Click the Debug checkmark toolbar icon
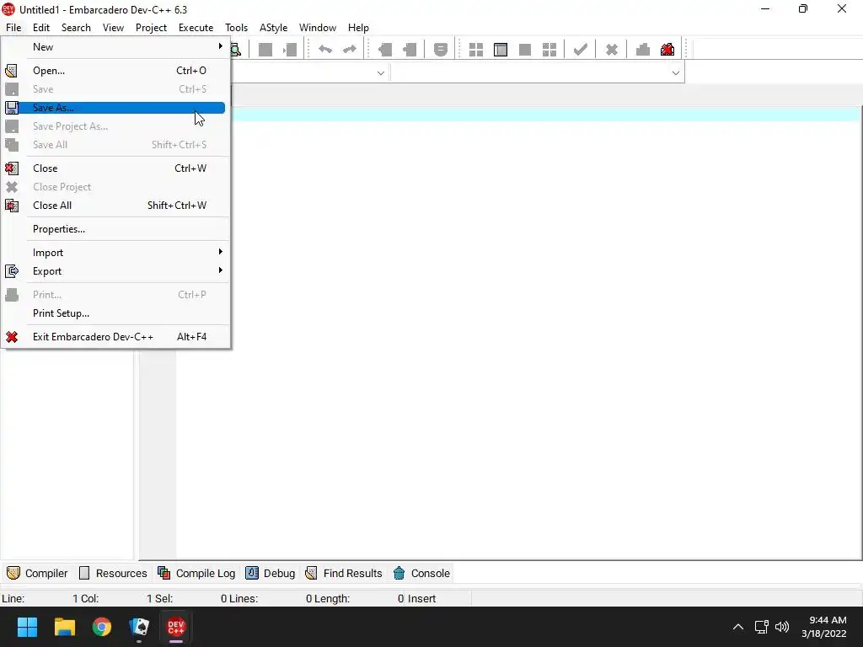The width and height of the screenshot is (863, 647). (580, 50)
